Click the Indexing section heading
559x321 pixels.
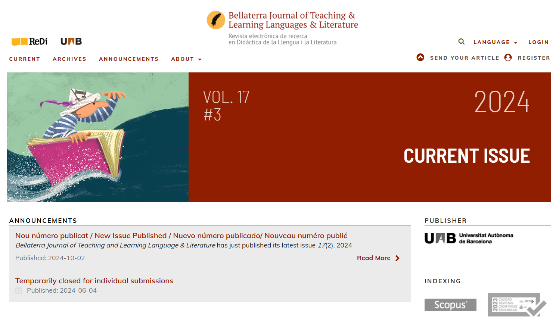(443, 281)
